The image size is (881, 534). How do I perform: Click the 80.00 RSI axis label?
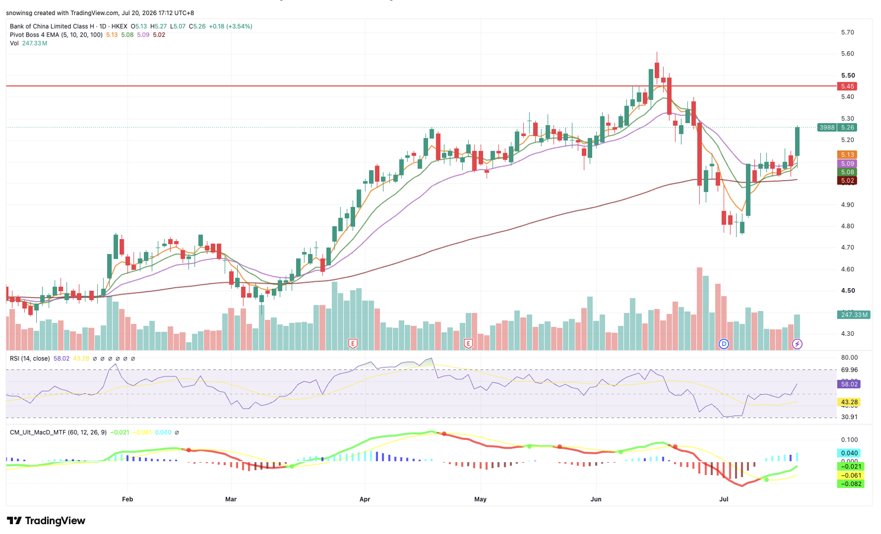coord(849,358)
